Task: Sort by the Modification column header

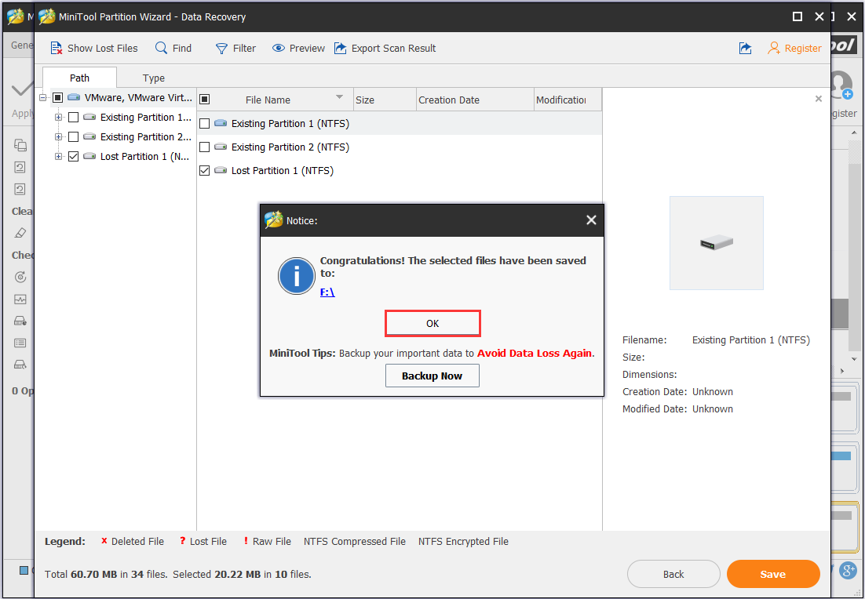Action: [x=568, y=100]
